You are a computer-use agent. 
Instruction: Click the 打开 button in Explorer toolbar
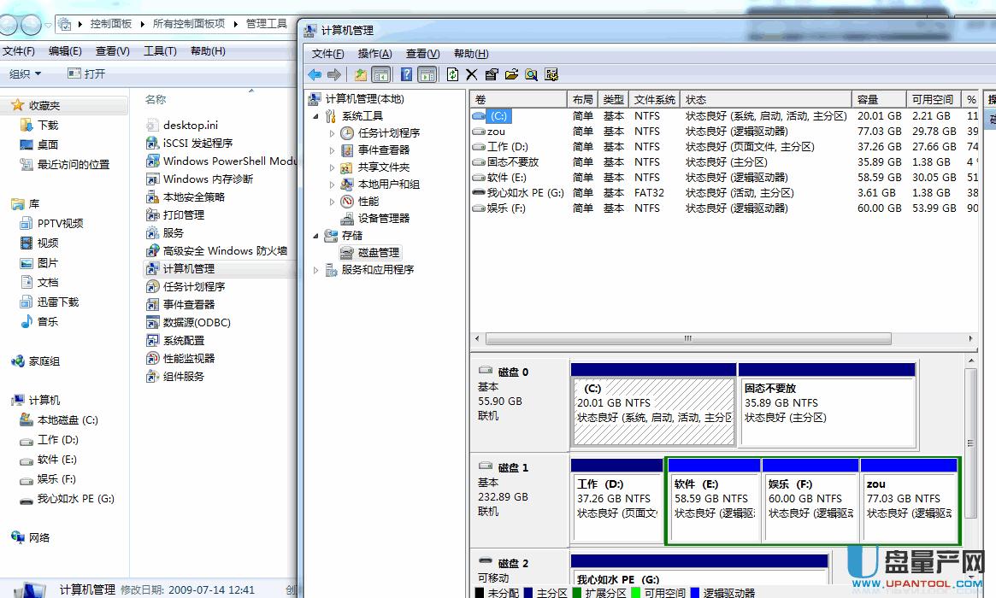[x=87, y=74]
